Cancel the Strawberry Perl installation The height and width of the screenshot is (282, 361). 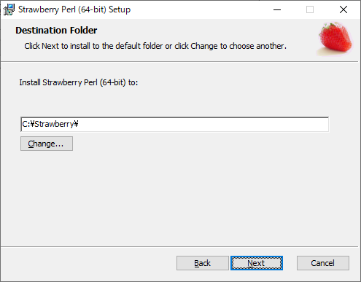[323, 263]
